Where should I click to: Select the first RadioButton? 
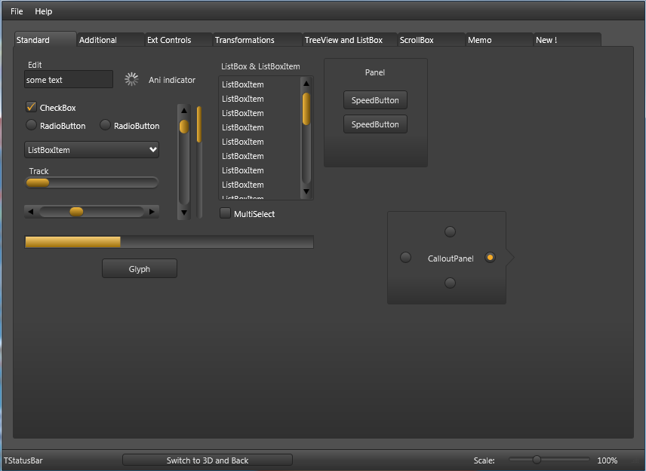tap(31, 124)
